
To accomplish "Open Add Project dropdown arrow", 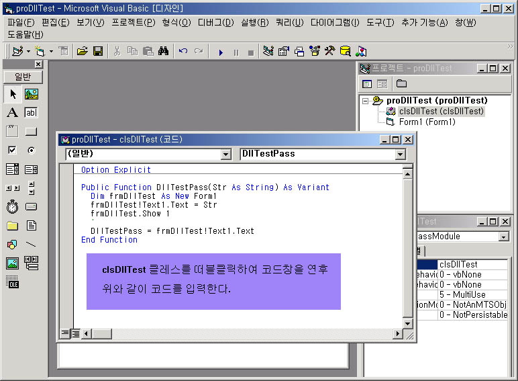I will [x=28, y=51].
